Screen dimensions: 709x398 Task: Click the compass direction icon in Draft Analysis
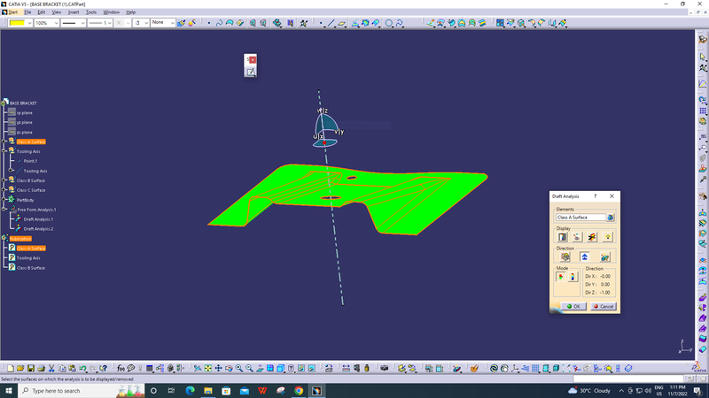click(x=604, y=257)
